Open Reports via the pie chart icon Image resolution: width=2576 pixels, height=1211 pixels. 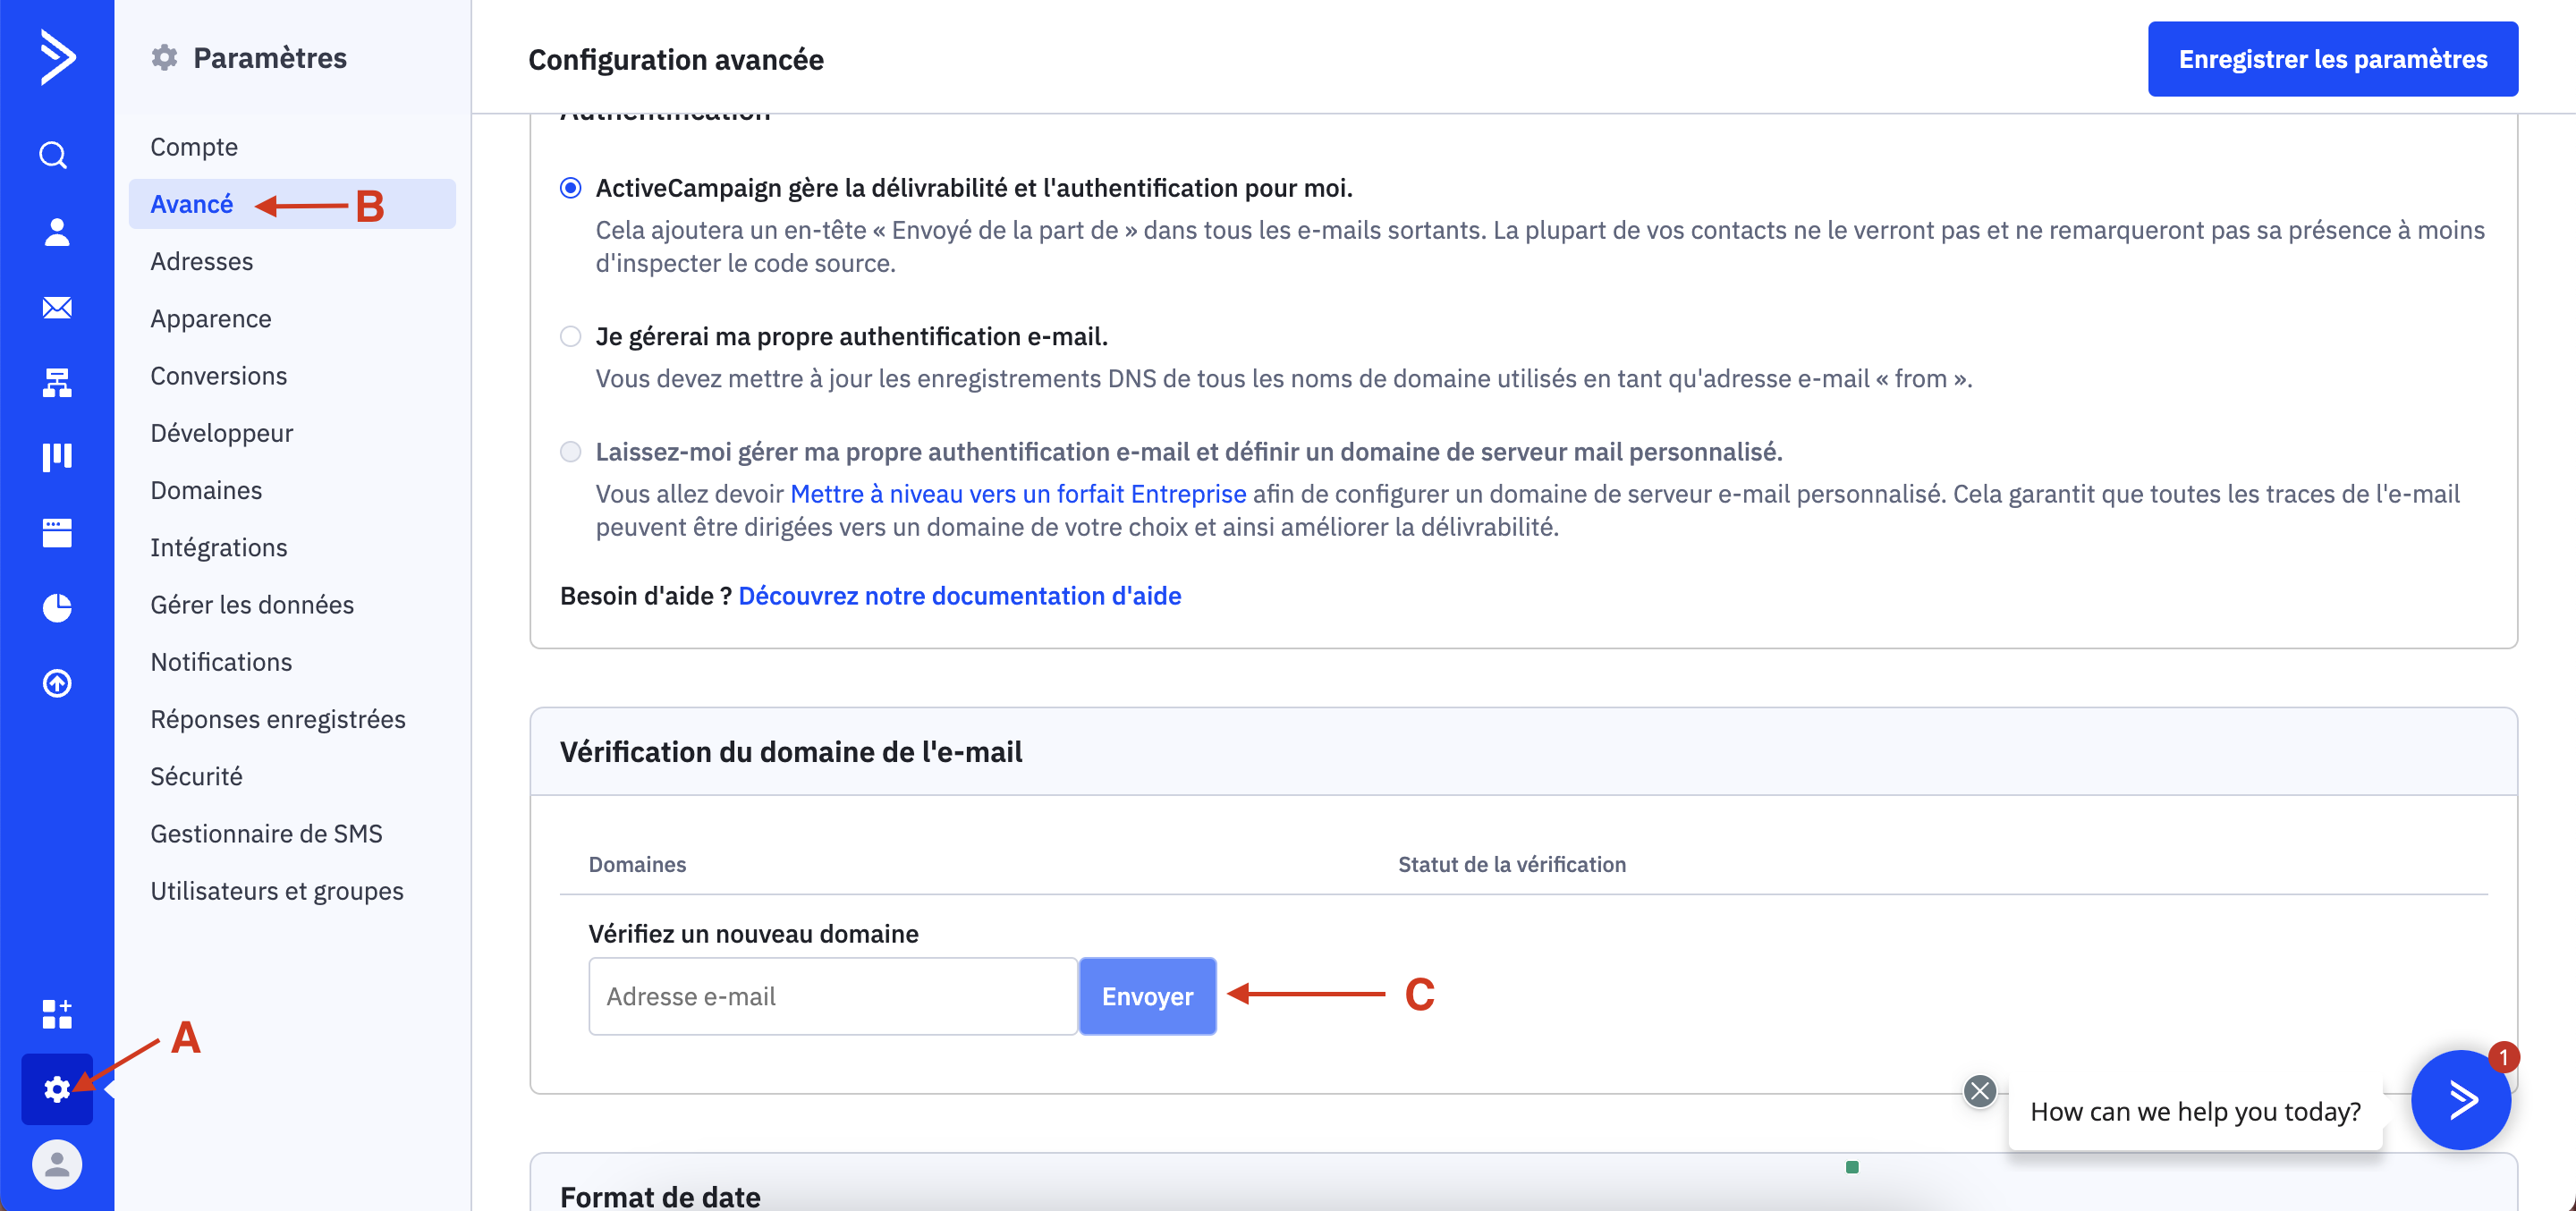click(x=56, y=607)
